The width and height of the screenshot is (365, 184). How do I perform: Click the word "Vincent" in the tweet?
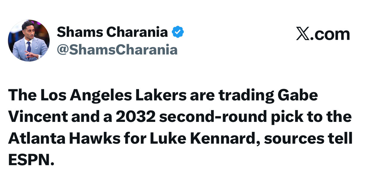38,117
